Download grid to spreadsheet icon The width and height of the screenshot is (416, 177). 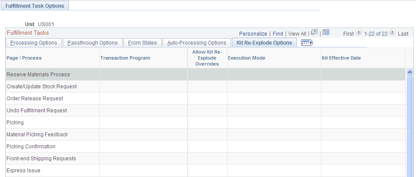pos(326,32)
